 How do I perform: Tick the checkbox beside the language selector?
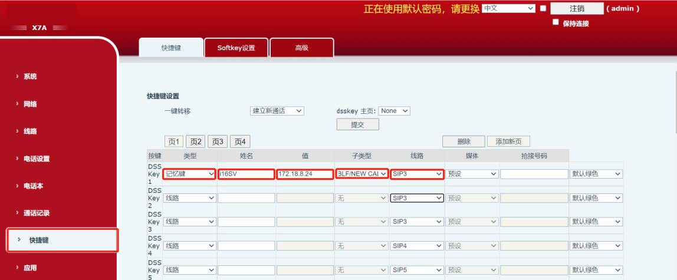pyautogui.click(x=543, y=8)
